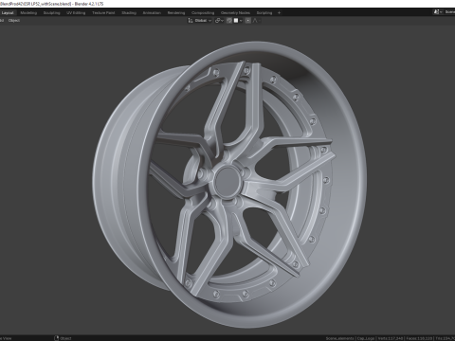Switch to the Shading workspace tab
The height and width of the screenshot is (341, 455).
coord(129,13)
